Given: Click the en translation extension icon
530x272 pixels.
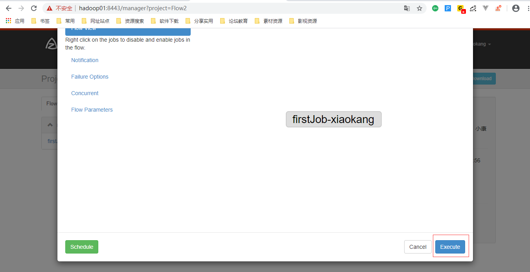Looking at the screenshot, I should tap(473, 8).
